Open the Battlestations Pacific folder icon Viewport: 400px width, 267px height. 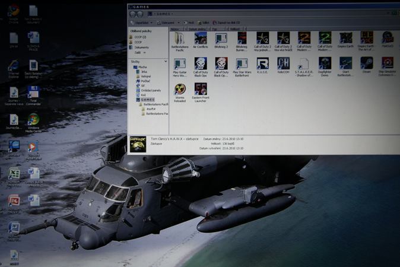tap(180, 42)
